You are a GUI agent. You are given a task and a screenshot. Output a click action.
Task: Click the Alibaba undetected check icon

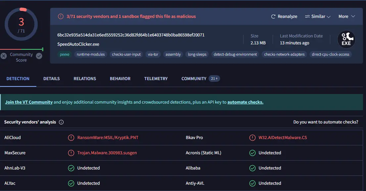pos(252,168)
